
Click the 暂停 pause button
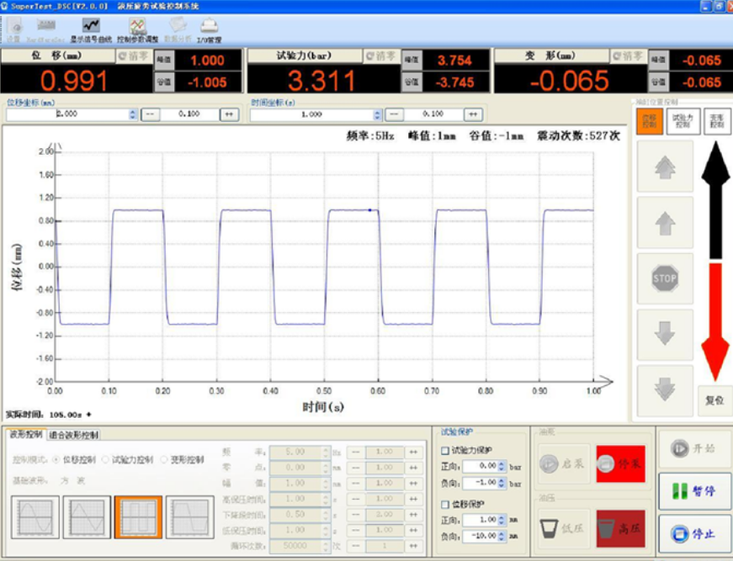coord(693,491)
